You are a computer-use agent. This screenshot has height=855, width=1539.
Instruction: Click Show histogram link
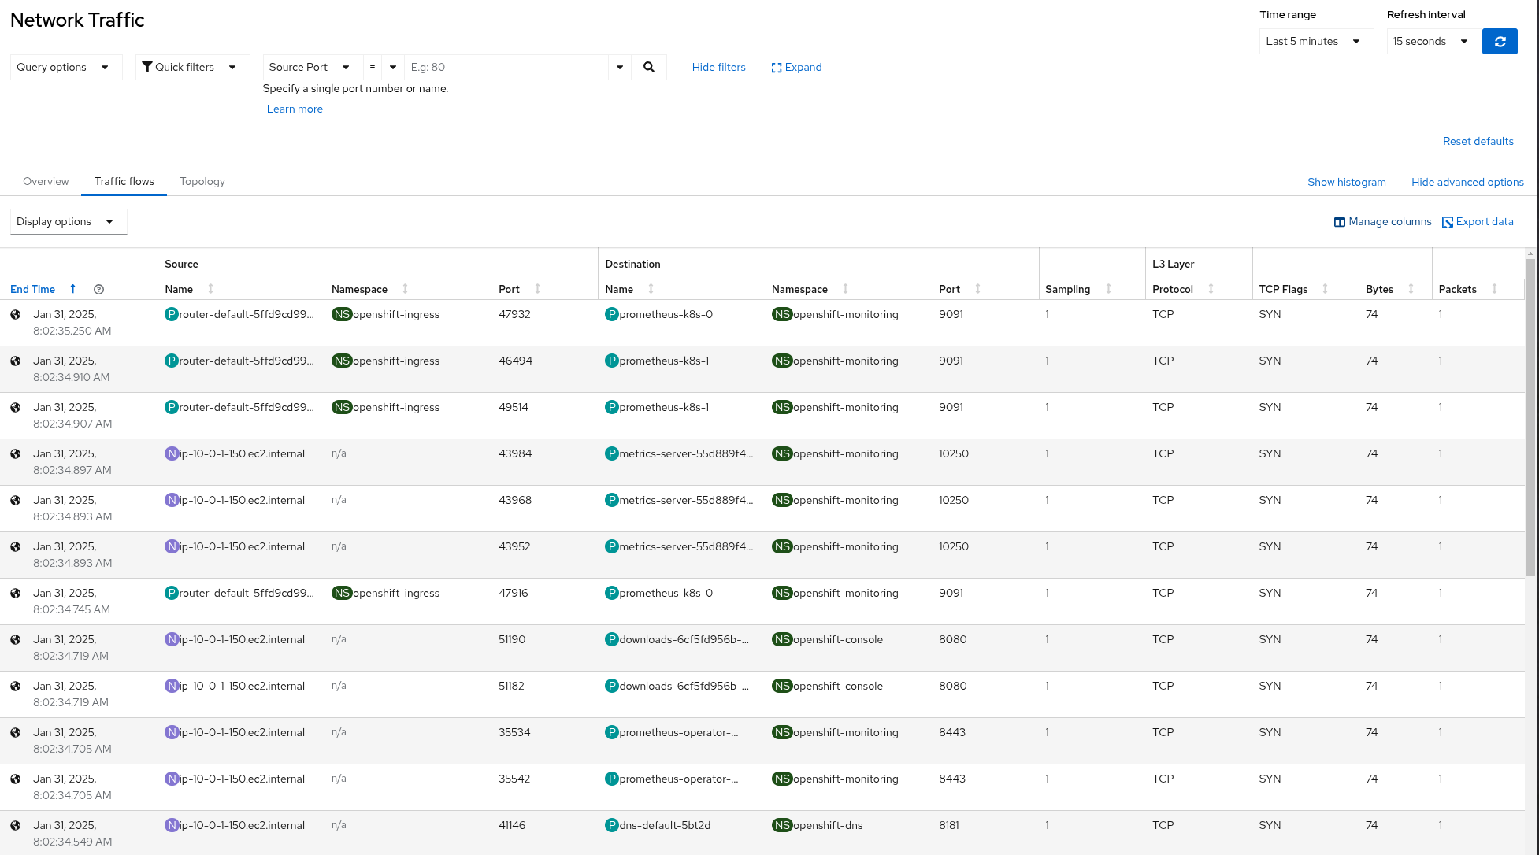click(x=1348, y=182)
